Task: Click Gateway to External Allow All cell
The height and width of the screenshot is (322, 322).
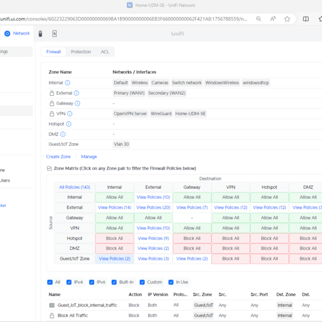Action: (153, 217)
